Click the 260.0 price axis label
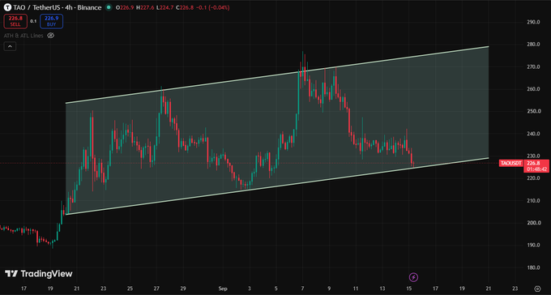 532,89
